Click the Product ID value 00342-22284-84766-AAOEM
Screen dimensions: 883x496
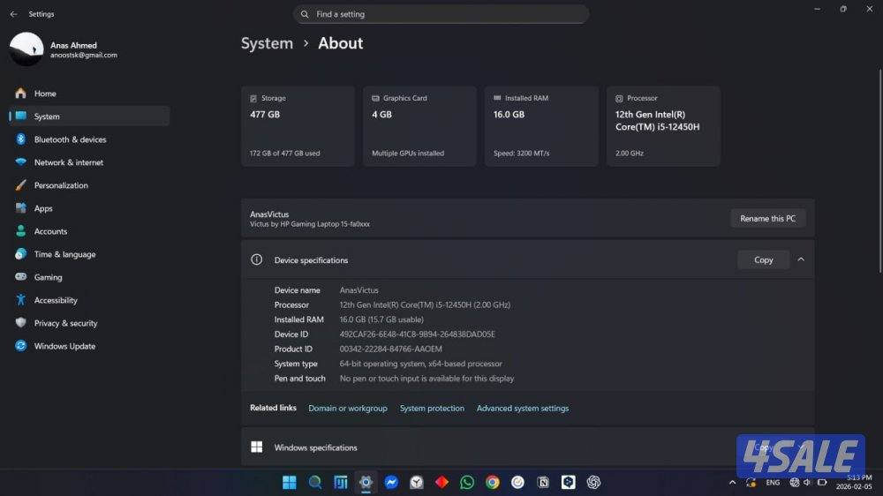[x=391, y=349]
